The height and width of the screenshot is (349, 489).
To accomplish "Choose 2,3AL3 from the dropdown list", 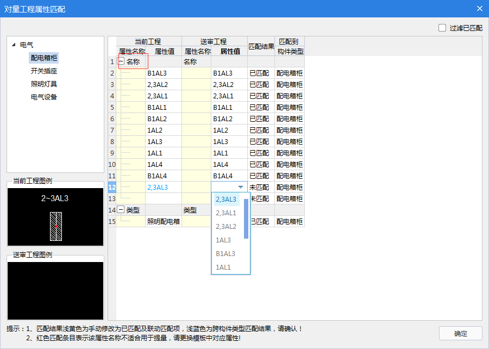I will tap(226, 200).
